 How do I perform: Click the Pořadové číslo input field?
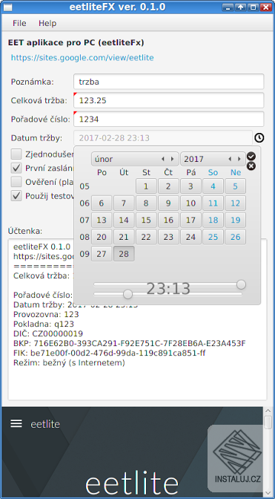pos(168,120)
